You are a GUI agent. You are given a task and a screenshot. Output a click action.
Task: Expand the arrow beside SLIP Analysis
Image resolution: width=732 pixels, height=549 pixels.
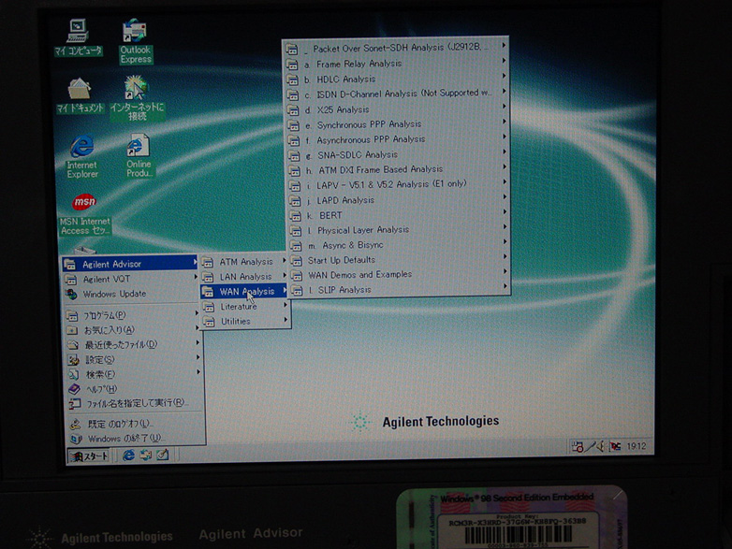[505, 286]
